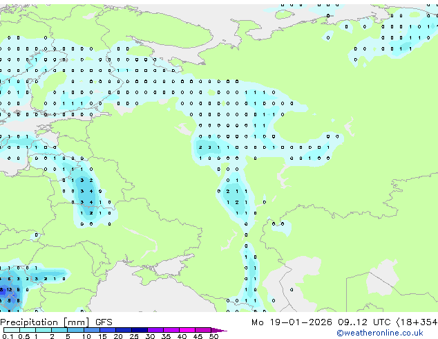
Task: Click the over-50 legend arrow tip
Action: pos(219,330)
